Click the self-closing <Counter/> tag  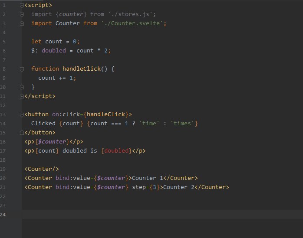click(42, 169)
